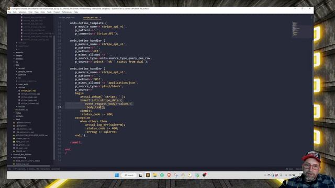Screen dimensions: 335x188
Task: Open .gitignore file in sidebar
Action: pos(21,126)
